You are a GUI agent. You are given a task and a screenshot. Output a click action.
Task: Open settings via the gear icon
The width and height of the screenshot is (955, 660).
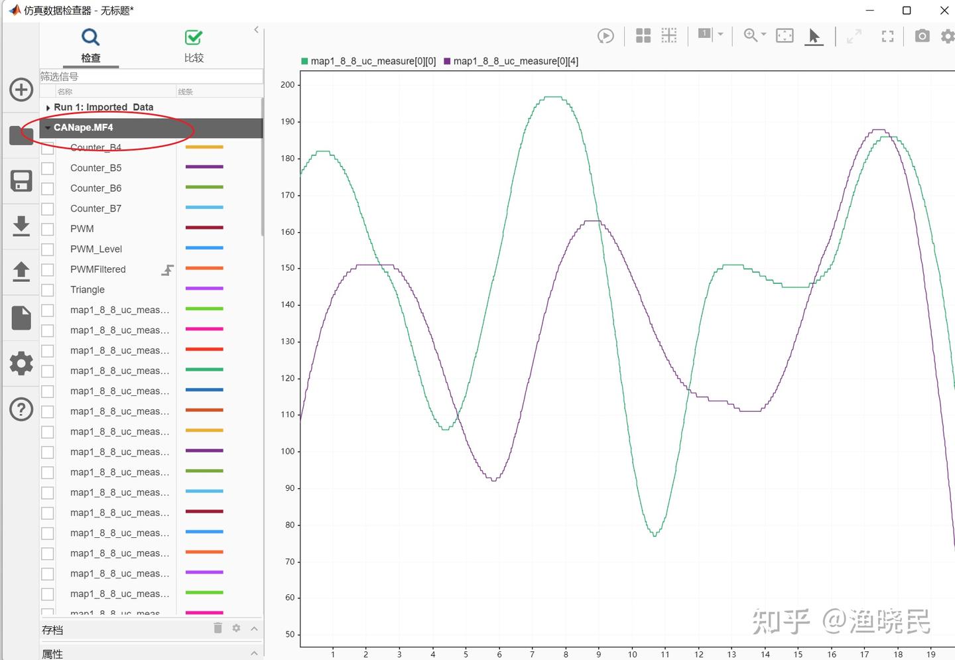click(x=948, y=36)
